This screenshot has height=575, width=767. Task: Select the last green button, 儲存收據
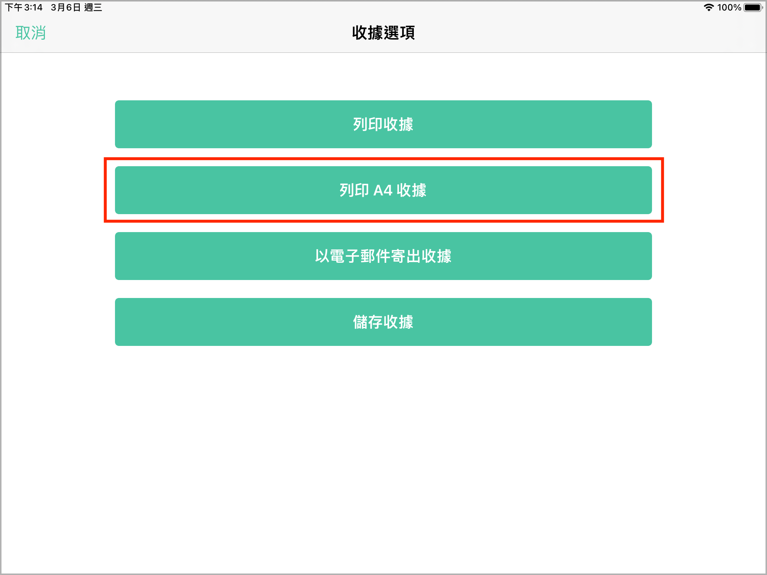383,322
